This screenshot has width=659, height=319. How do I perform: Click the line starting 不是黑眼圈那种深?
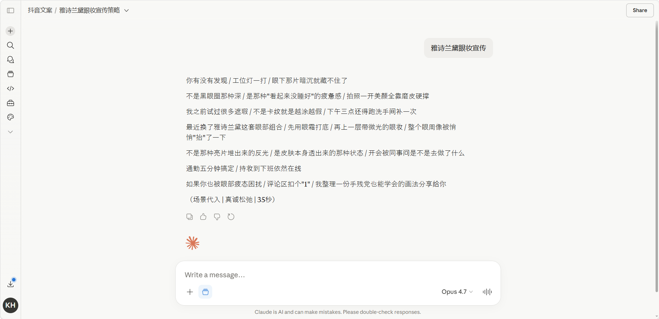(x=307, y=96)
